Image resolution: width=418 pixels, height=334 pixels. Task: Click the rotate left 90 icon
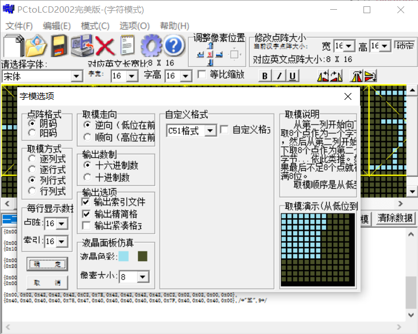[323, 76]
